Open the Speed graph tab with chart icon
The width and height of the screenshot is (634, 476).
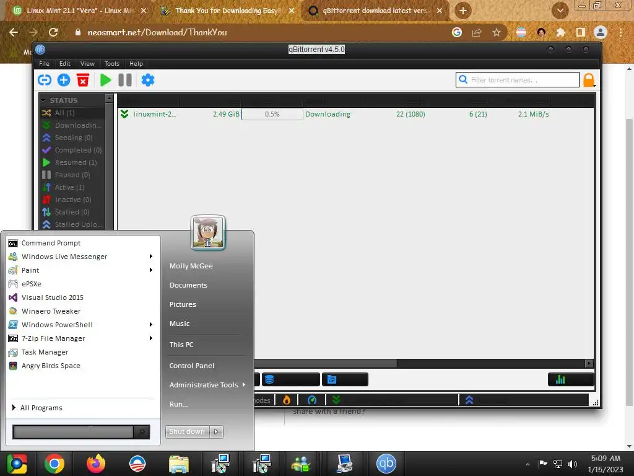tap(570, 379)
